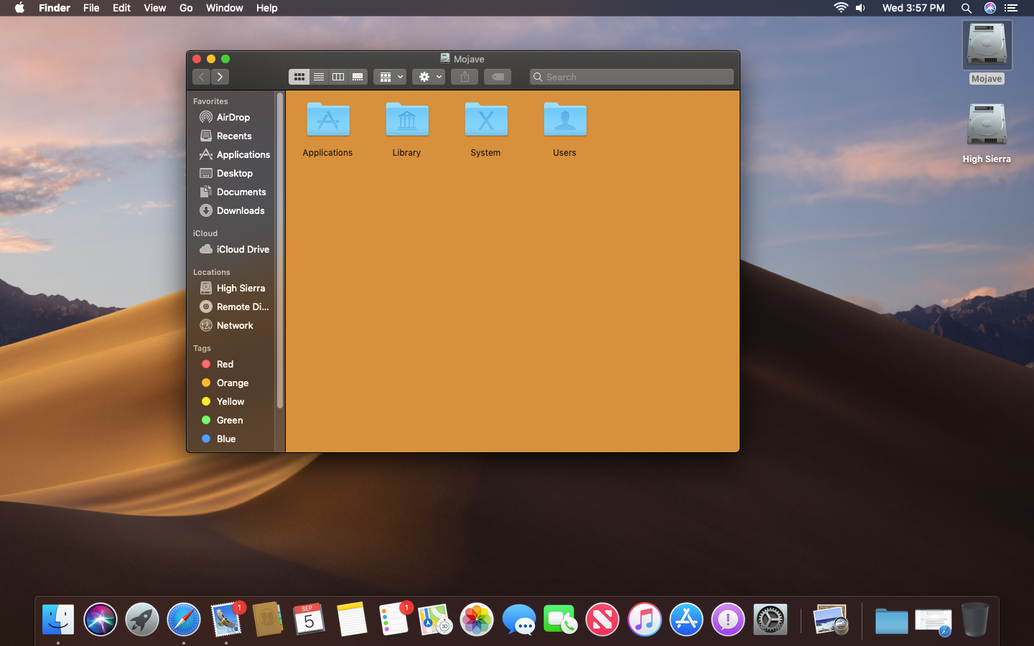This screenshot has height=646, width=1034.
Task: Select the System folder icon
Action: 486,120
